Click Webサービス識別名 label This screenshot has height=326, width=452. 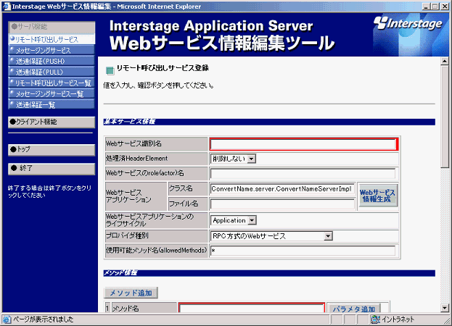(133, 143)
